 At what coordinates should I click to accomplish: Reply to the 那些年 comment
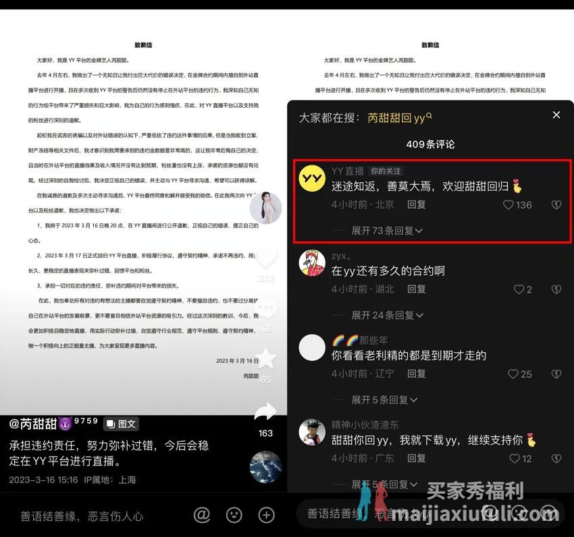417,374
